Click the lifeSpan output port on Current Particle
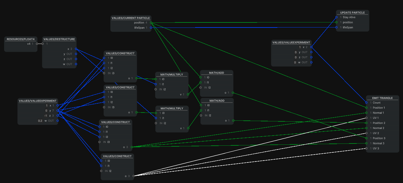This screenshot has height=183, width=403. coord(151,28)
